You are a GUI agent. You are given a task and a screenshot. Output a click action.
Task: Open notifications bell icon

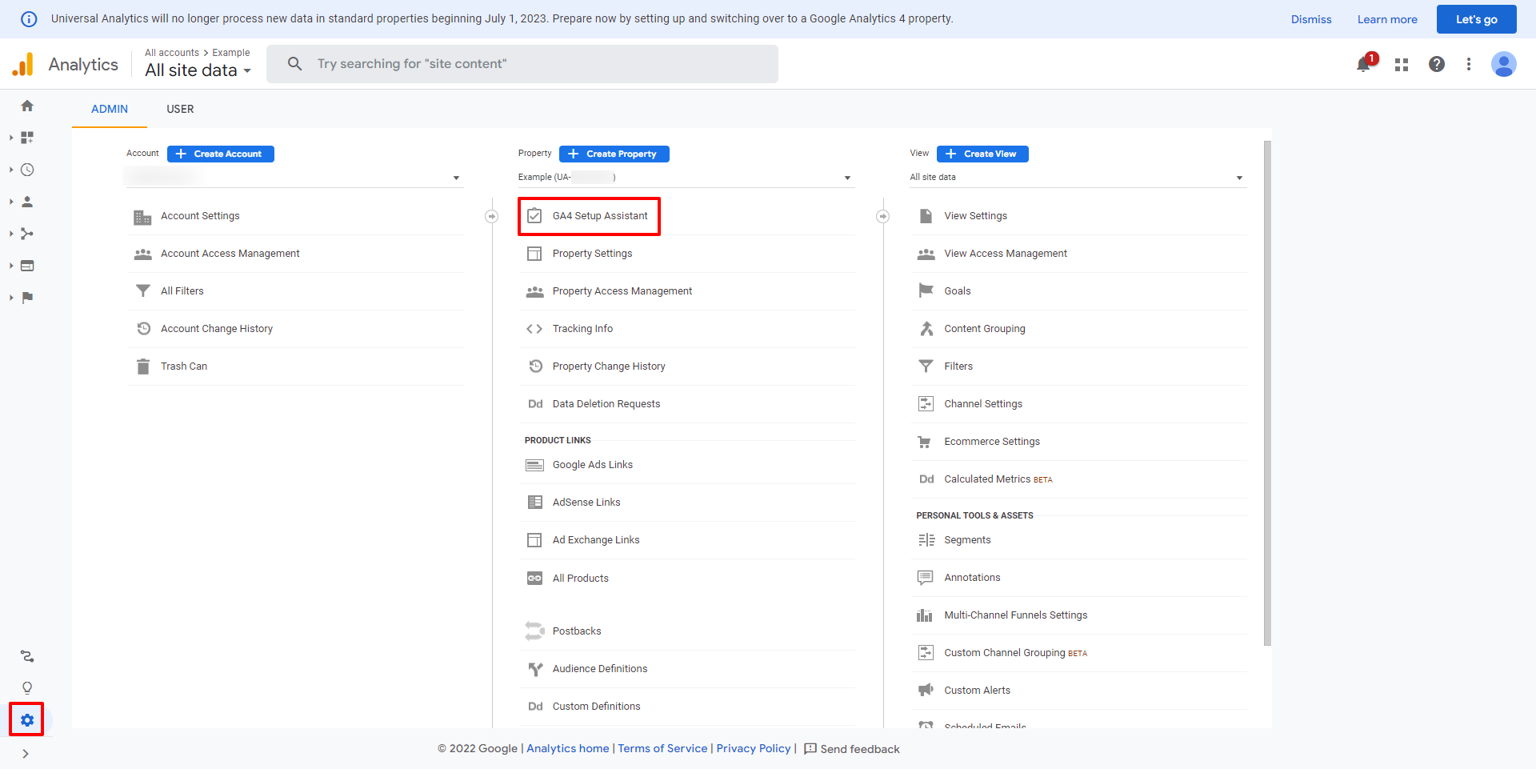(x=1364, y=64)
